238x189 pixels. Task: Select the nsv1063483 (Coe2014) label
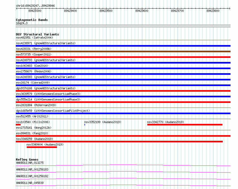point(32,66)
